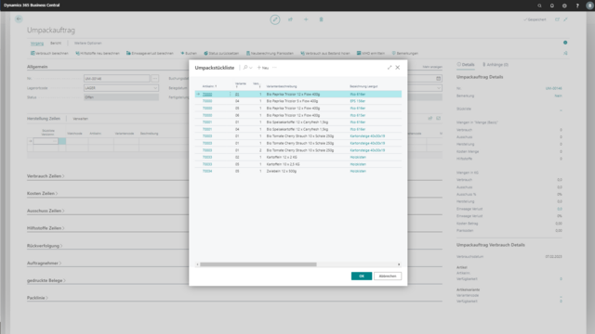The image size is (595, 334).
Task: Expand the Hilfsstoffe Zeilen section
Action: pyautogui.click(x=46, y=228)
